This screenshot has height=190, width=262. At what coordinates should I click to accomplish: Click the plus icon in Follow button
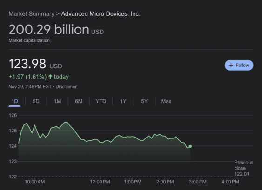click(x=231, y=65)
